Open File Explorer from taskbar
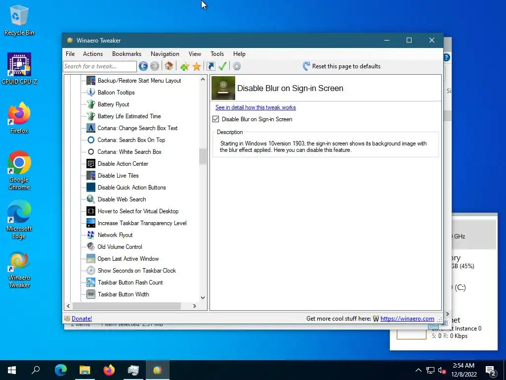Viewport: 506px width, 380px height. click(85, 370)
